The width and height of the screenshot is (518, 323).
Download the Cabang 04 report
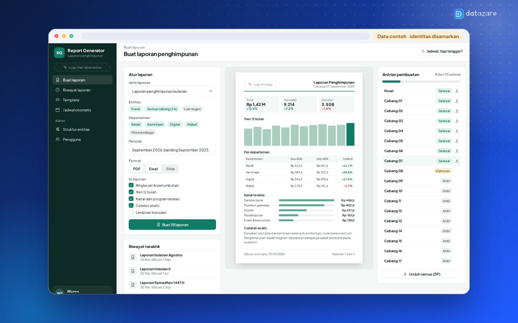pyautogui.click(x=457, y=131)
